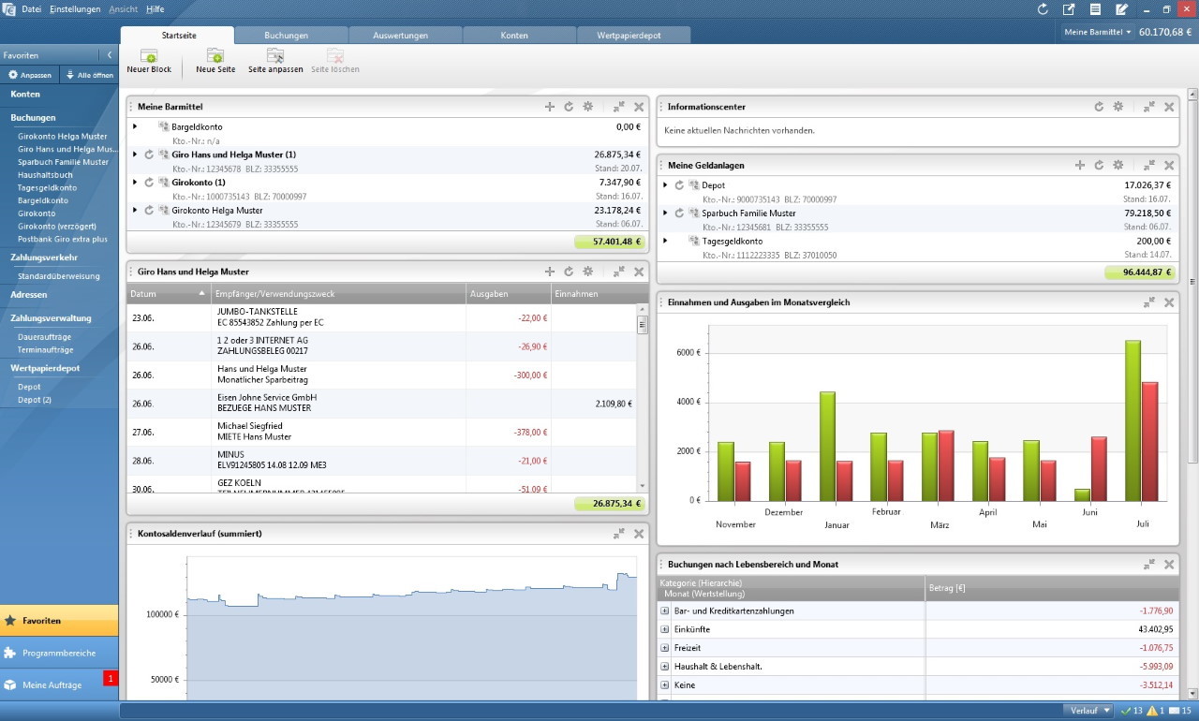Click the Alle öffnen button in sidebar
This screenshot has width=1199, height=721.
pos(90,75)
